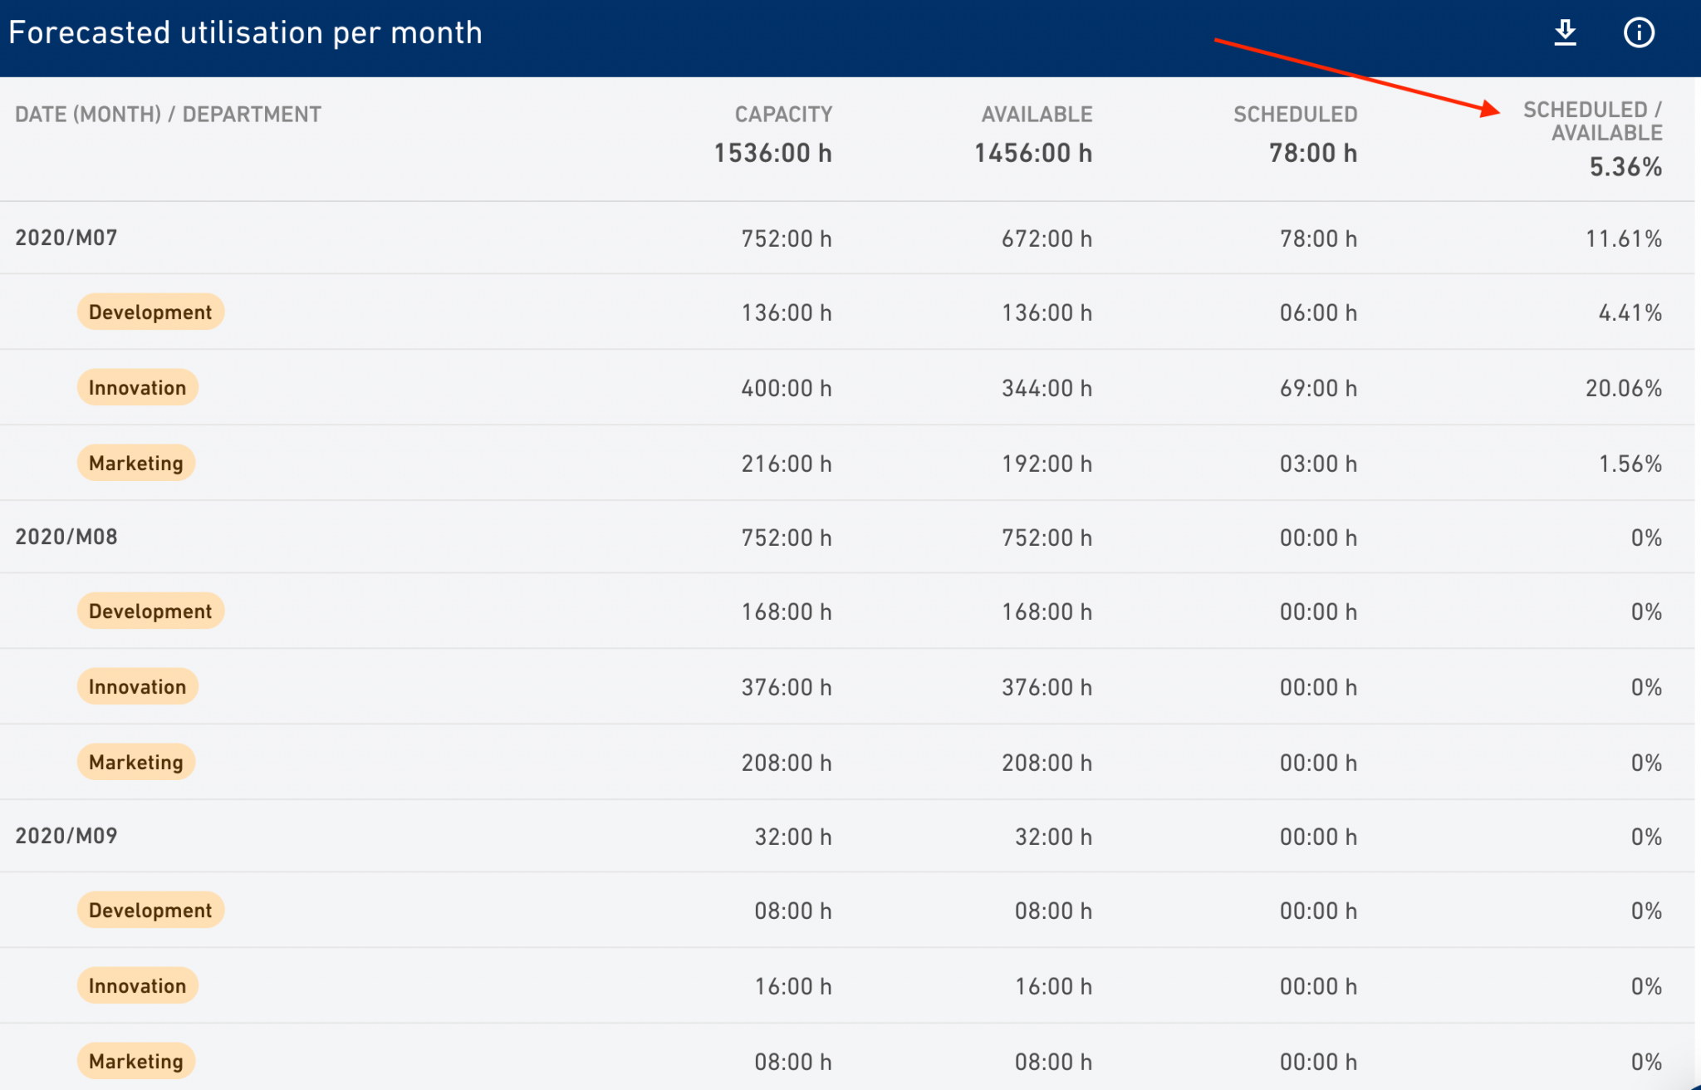
Task: Select the Development tag under 2020/M07
Action: point(150,312)
